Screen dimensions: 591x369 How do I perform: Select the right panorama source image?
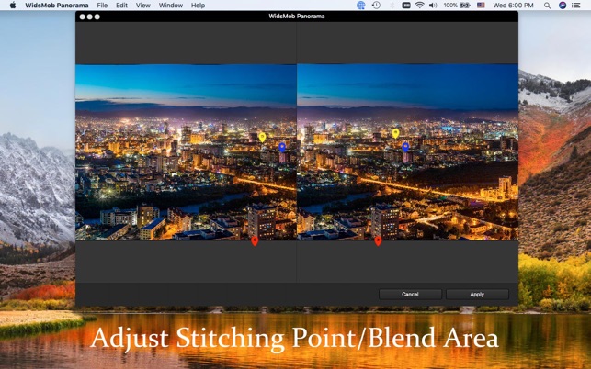407,152
